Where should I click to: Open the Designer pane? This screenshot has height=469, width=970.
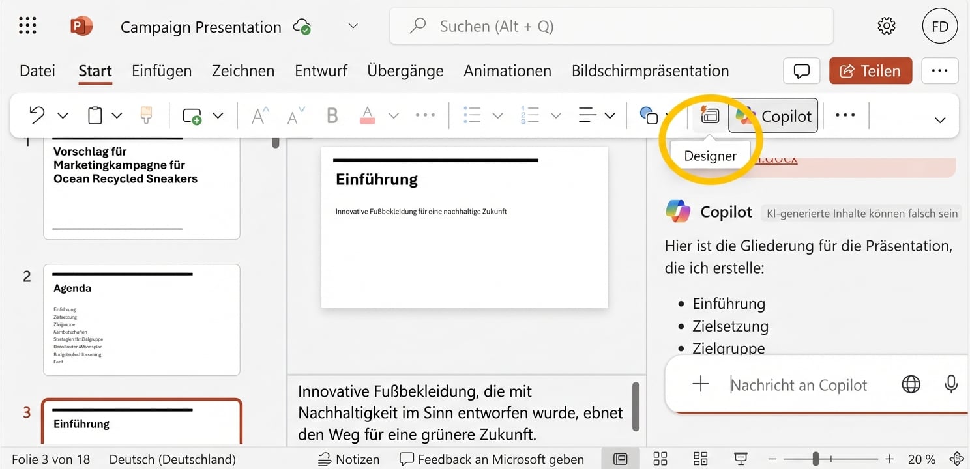[709, 115]
